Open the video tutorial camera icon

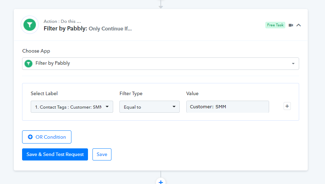pos(291,25)
